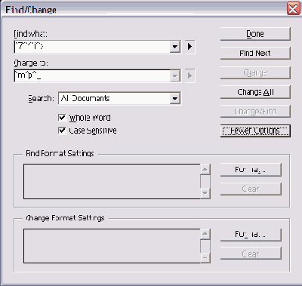Expand the Change to history dropdown

point(175,75)
